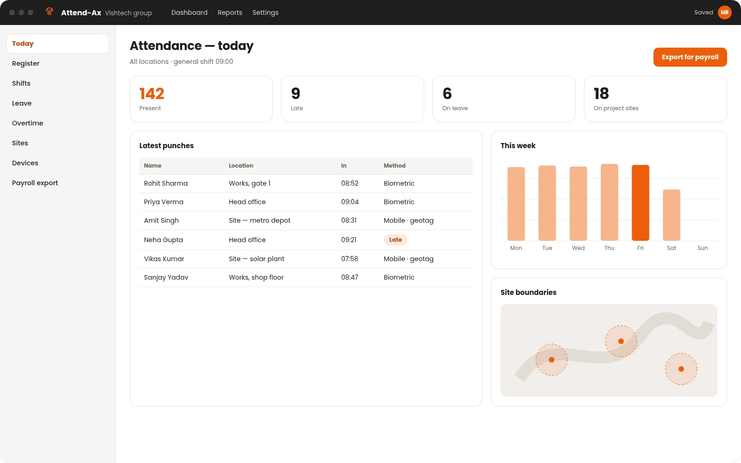The width and height of the screenshot is (741, 463).
Task: Click Site — metro depot location
Action: (x=259, y=220)
